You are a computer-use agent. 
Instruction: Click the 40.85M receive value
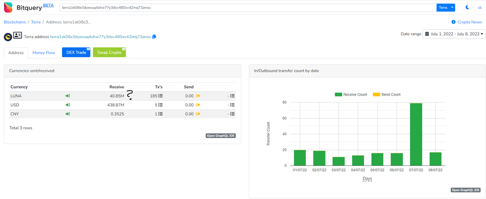117,96
